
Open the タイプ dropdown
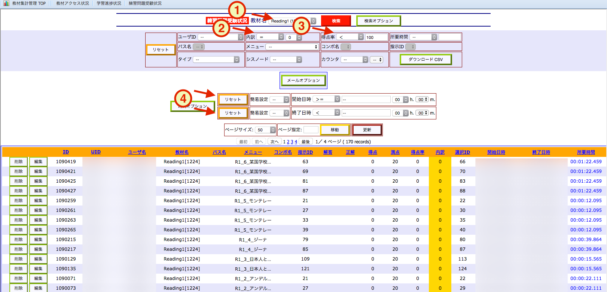pyautogui.click(x=216, y=60)
